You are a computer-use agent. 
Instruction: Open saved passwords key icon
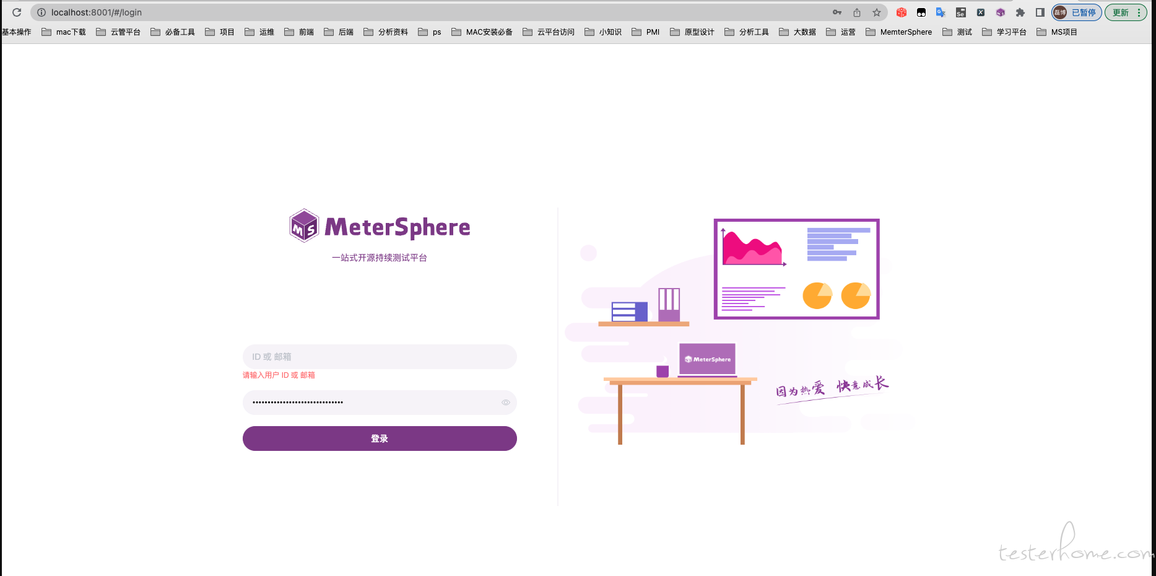pos(837,12)
